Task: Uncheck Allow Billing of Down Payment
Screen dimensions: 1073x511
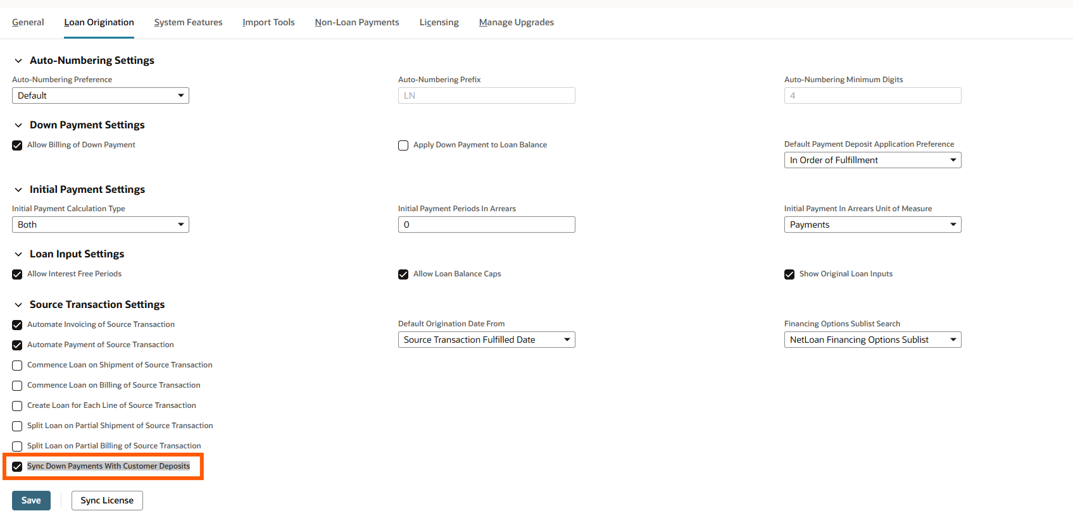Action: [x=17, y=145]
